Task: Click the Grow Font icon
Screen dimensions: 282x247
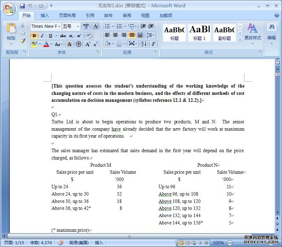Action: (88, 44)
